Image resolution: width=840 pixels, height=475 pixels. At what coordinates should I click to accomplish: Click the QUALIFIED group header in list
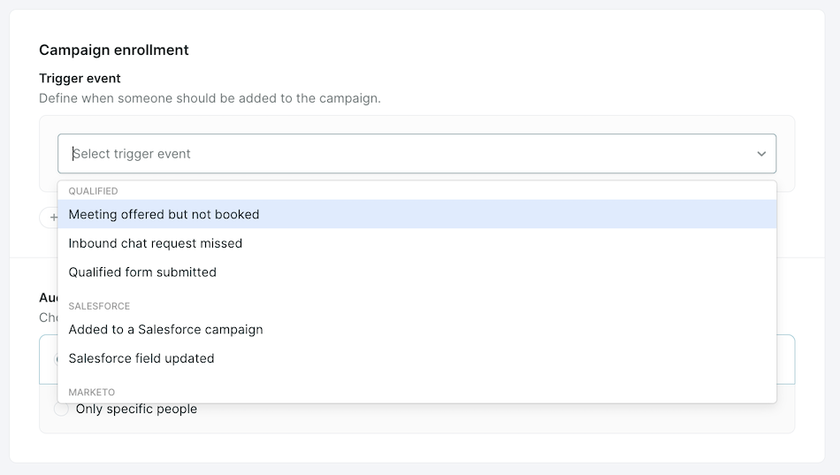click(93, 191)
